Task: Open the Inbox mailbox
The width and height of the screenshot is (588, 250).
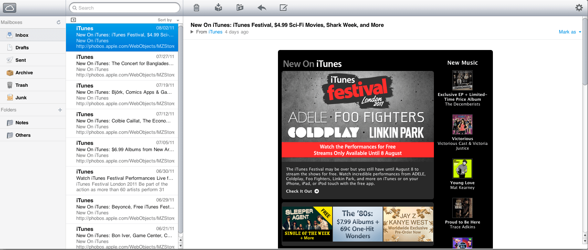Action: [x=33, y=35]
